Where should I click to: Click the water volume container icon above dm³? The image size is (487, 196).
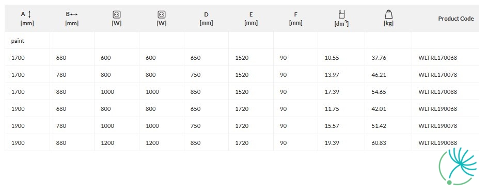tap(342, 14)
